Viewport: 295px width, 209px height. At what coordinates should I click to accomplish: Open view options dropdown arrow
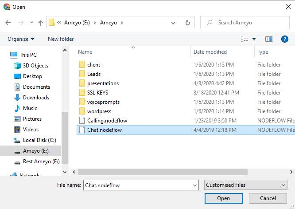(254, 39)
